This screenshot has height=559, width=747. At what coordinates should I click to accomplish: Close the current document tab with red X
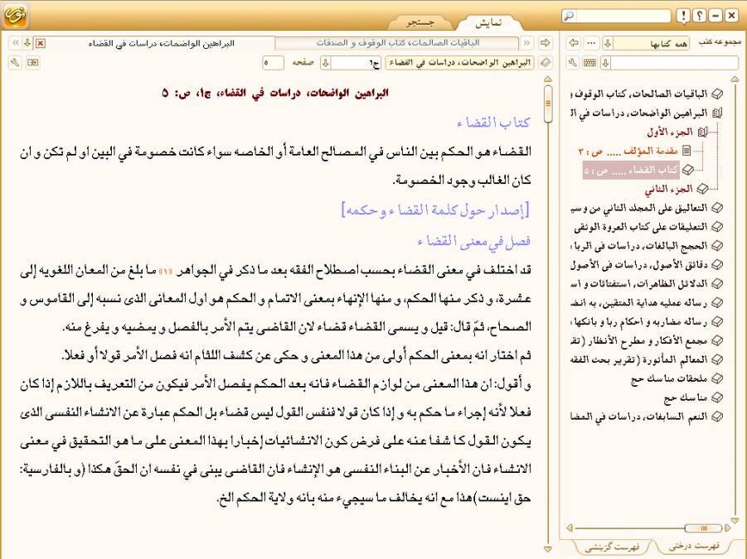click(x=41, y=43)
